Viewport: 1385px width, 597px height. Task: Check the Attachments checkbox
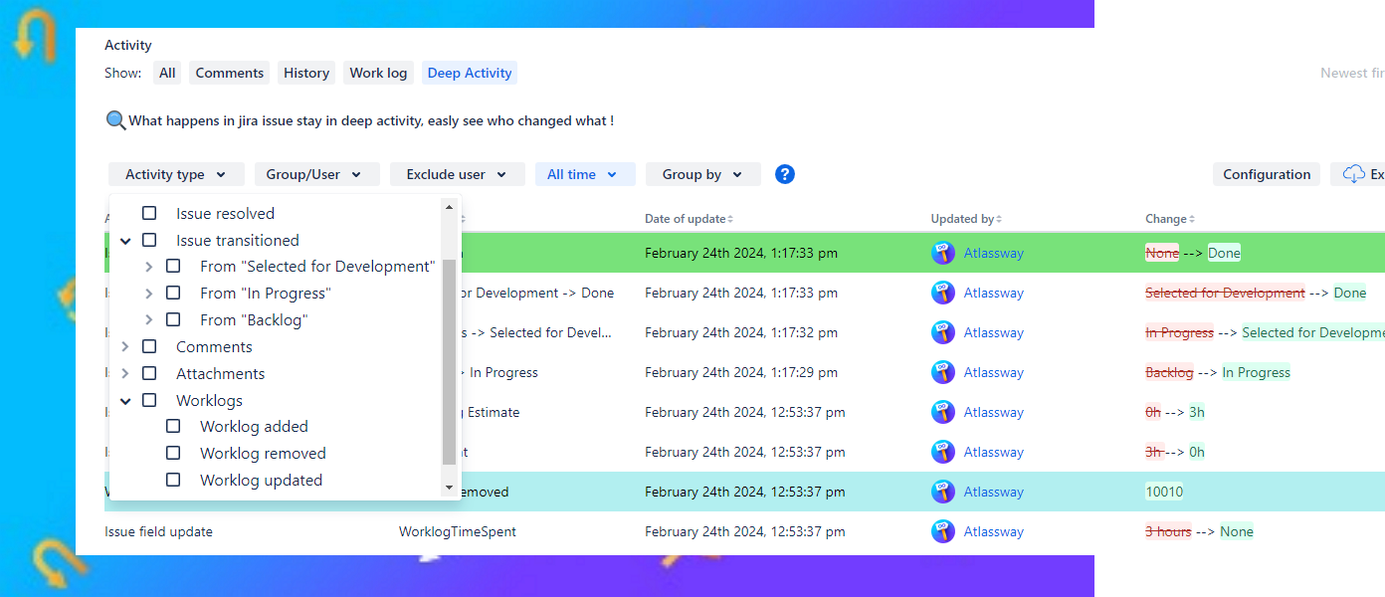[149, 373]
